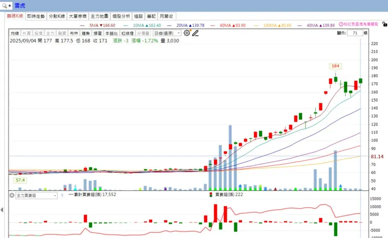Click the 184 high price label
The height and width of the screenshot is (238, 388).
pyautogui.click(x=335, y=66)
